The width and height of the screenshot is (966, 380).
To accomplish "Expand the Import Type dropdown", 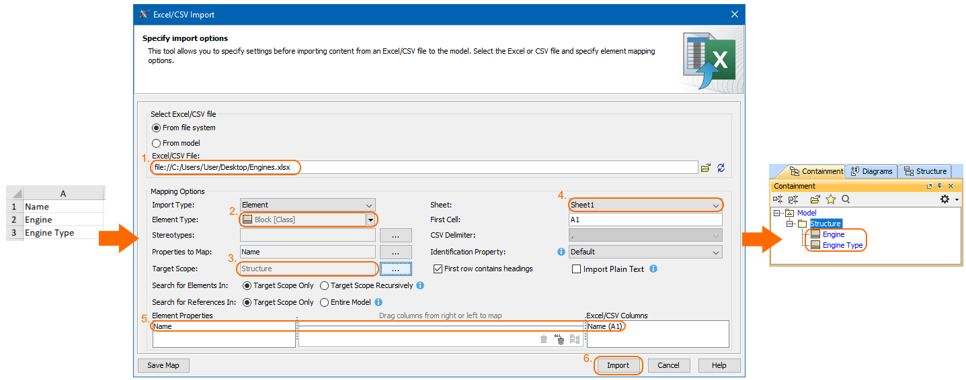I will 308,205.
